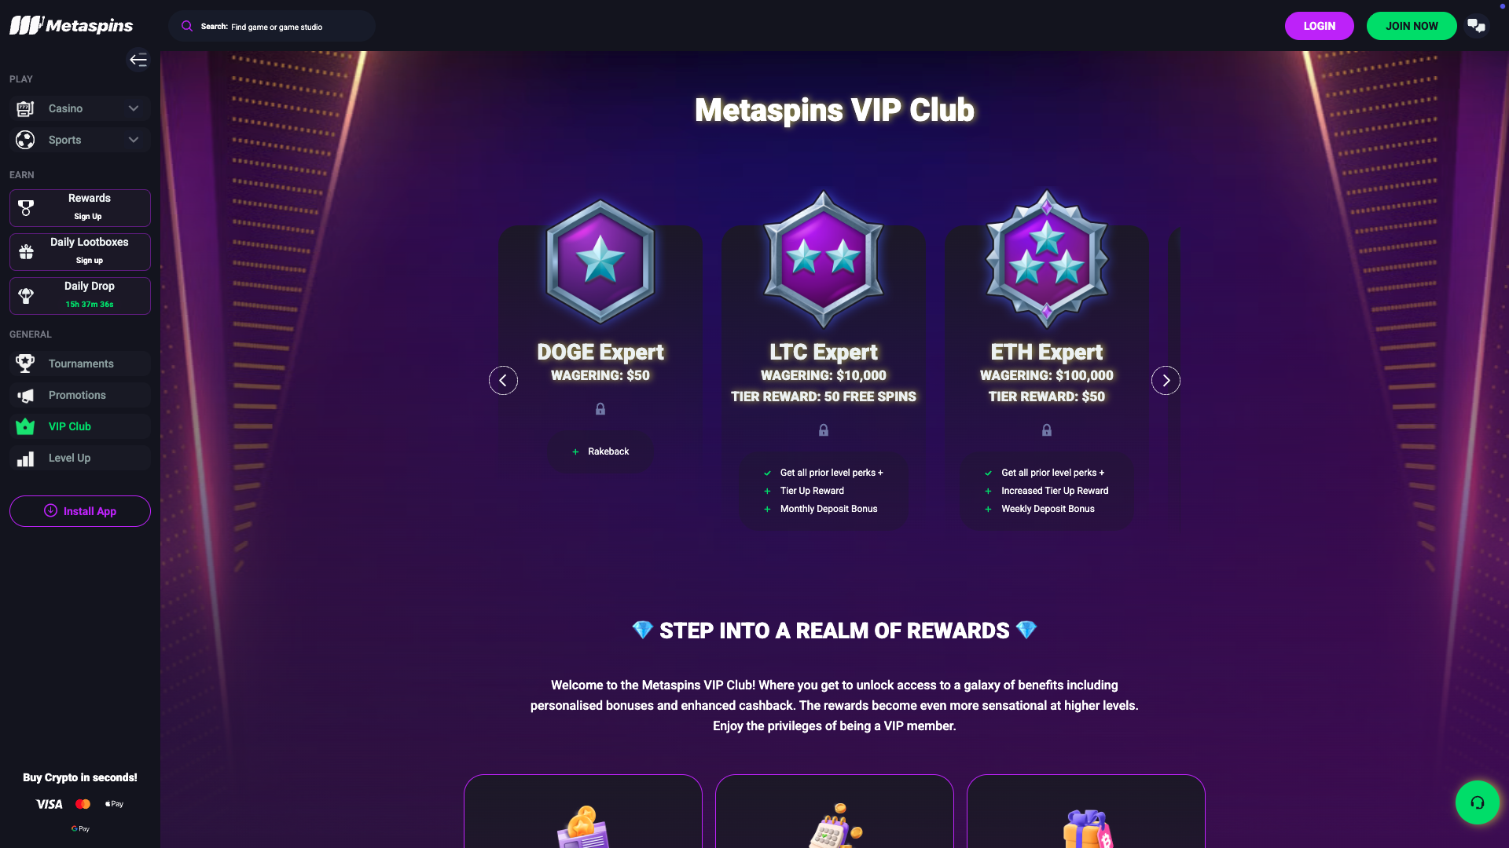Click the Promotions megaphone icon
The height and width of the screenshot is (848, 1509).
click(x=26, y=395)
